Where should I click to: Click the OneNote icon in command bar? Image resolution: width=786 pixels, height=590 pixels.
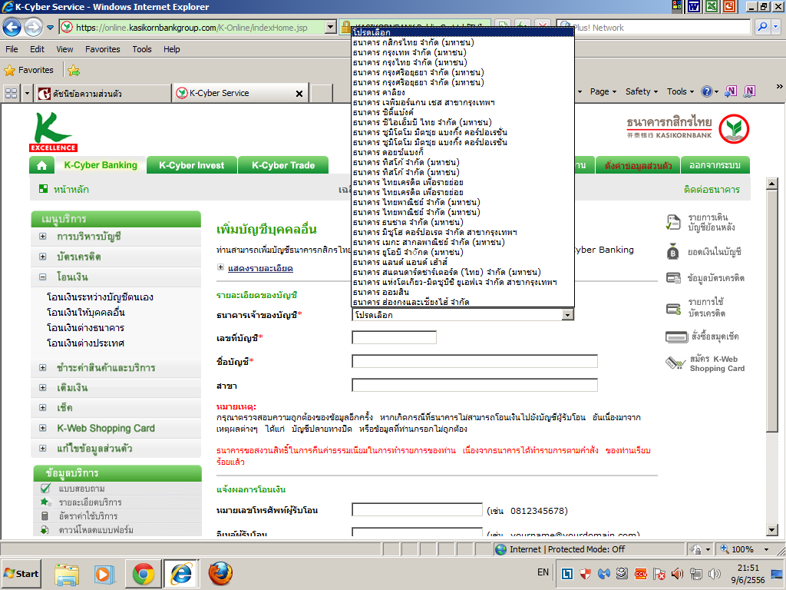coord(732,91)
